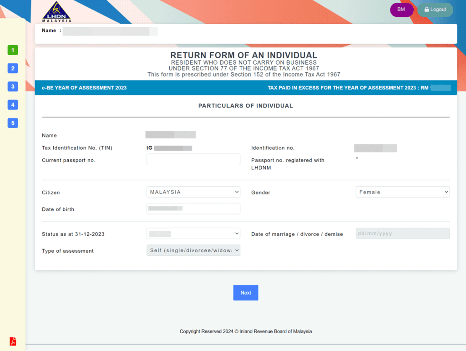Navigate to step 5 in sidebar
This screenshot has height=351, width=466.
click(13, 123)
